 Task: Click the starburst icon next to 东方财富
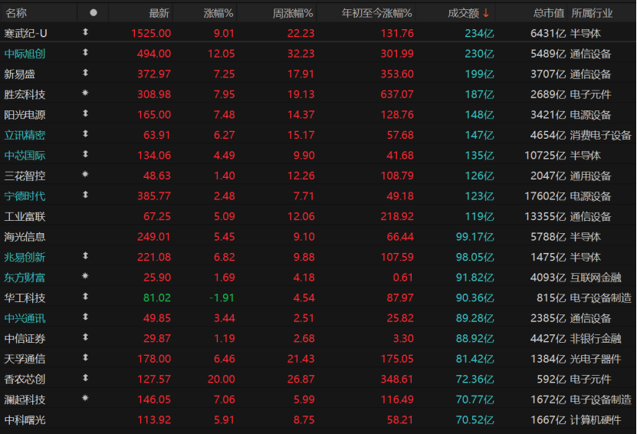point(85,276)
